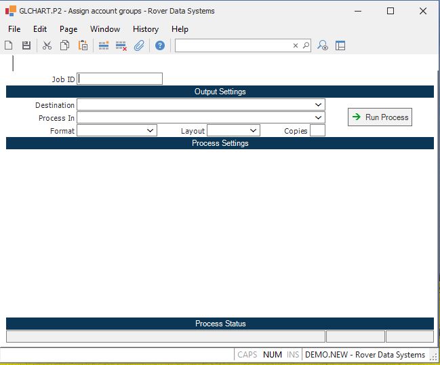
Task: Open the Layout combo box
Action: [254, 130]
